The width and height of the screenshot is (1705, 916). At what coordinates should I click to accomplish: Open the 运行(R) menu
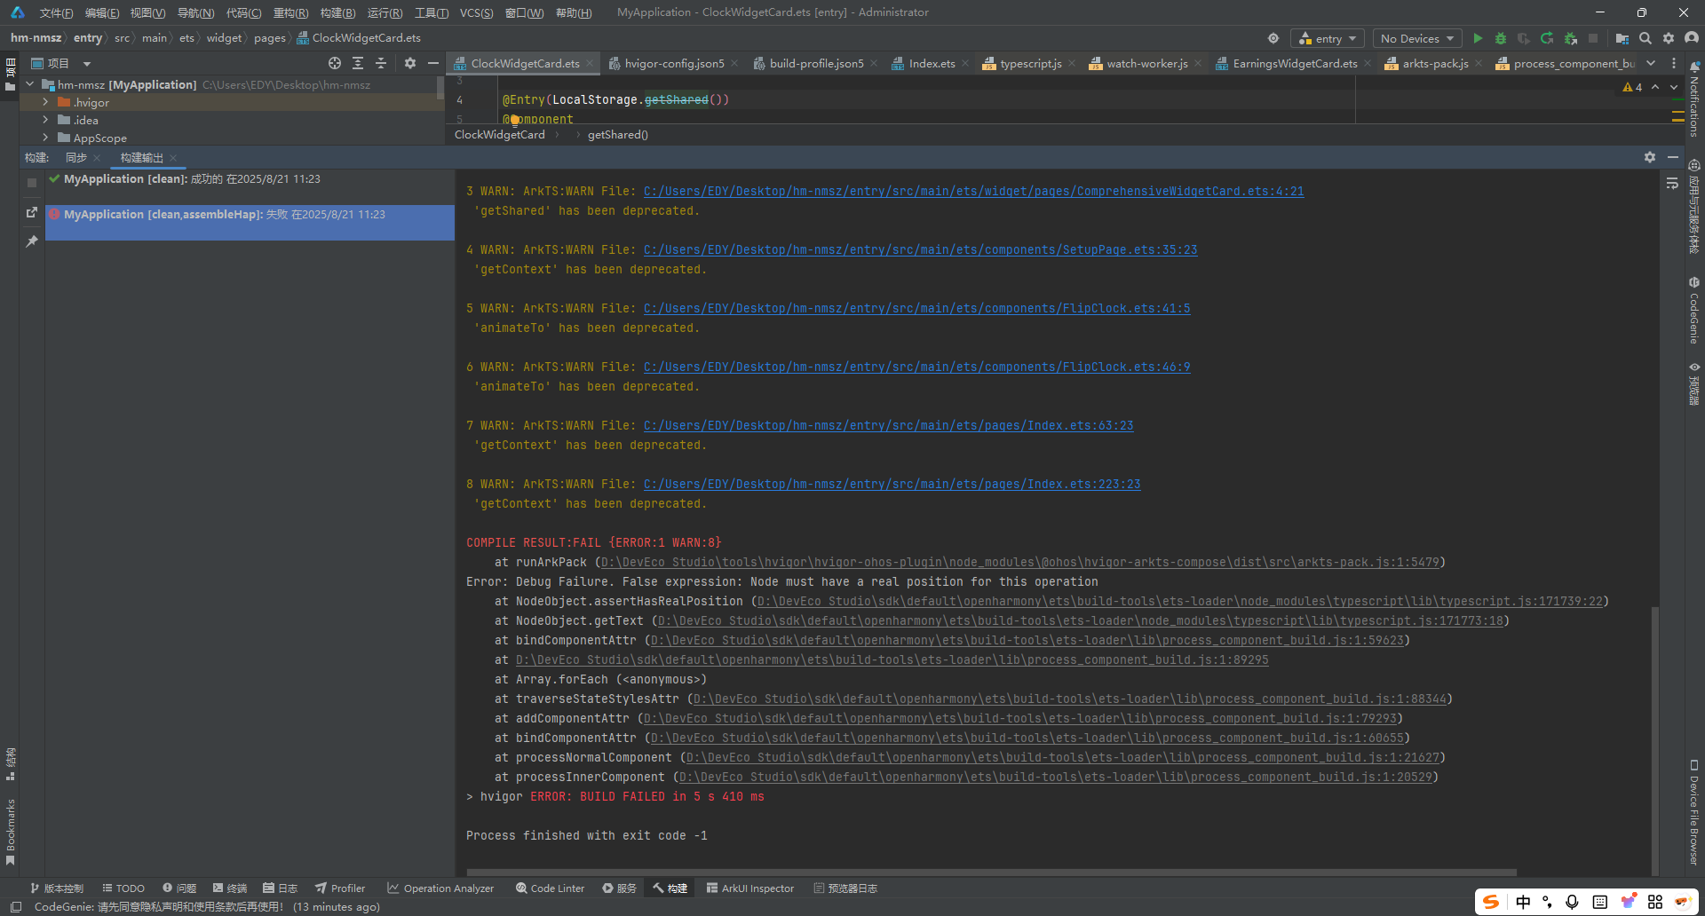click(x=385, y=12)
